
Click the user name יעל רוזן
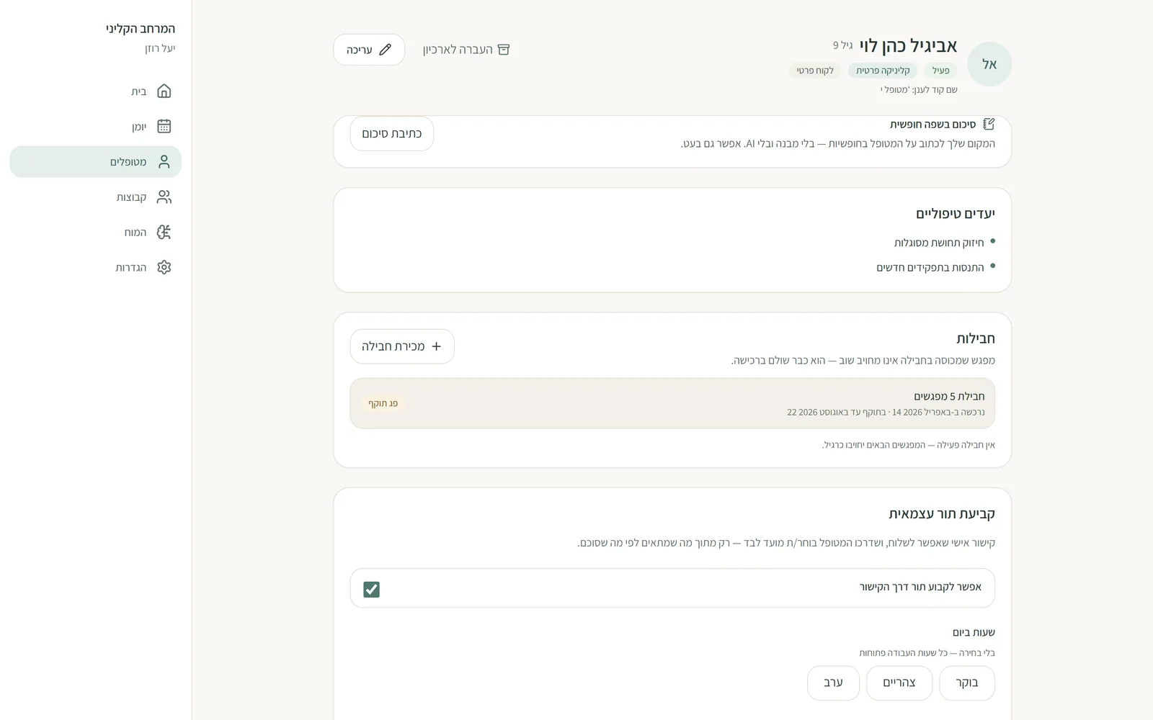160,48
